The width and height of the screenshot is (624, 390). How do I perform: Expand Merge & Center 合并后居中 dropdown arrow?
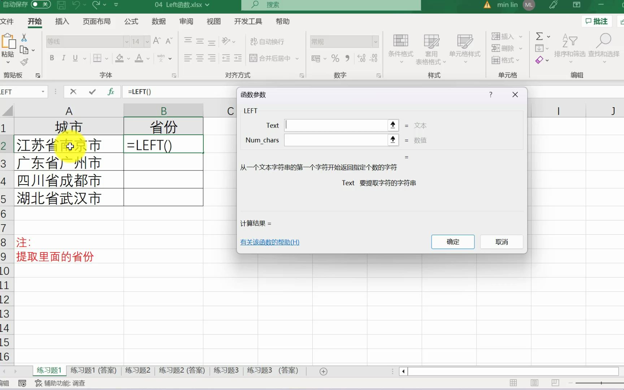click(x=297, y=58)
